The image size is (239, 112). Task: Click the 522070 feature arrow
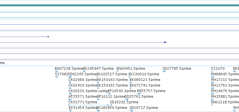pos(212,71)
